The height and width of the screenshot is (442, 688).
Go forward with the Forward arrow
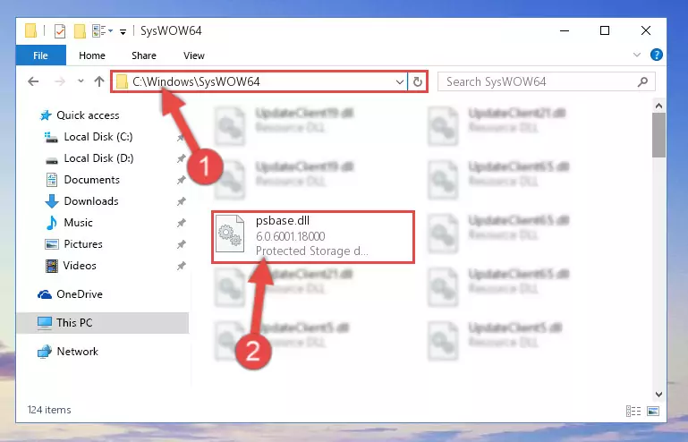point(60,81)
